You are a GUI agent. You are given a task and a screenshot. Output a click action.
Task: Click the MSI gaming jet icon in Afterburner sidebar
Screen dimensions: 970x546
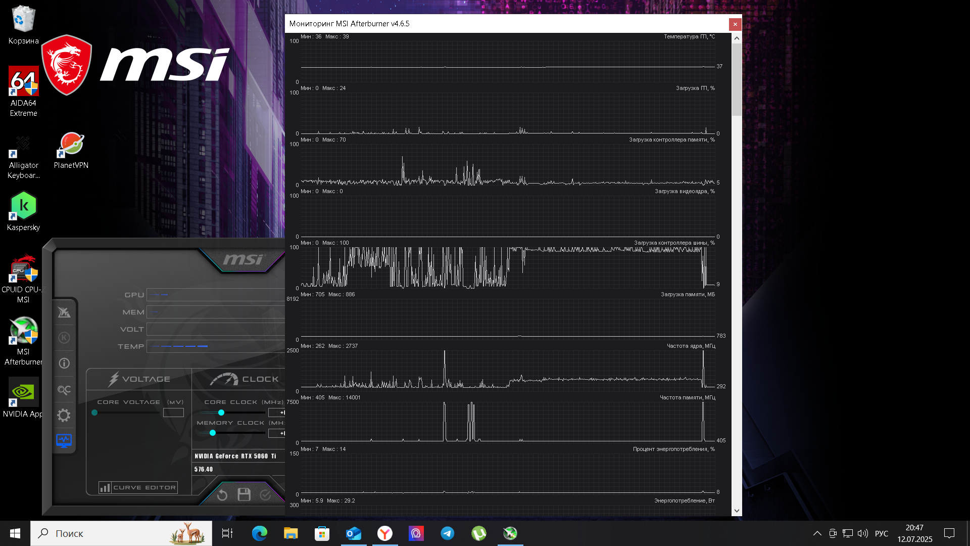click(x=64, y=312)
